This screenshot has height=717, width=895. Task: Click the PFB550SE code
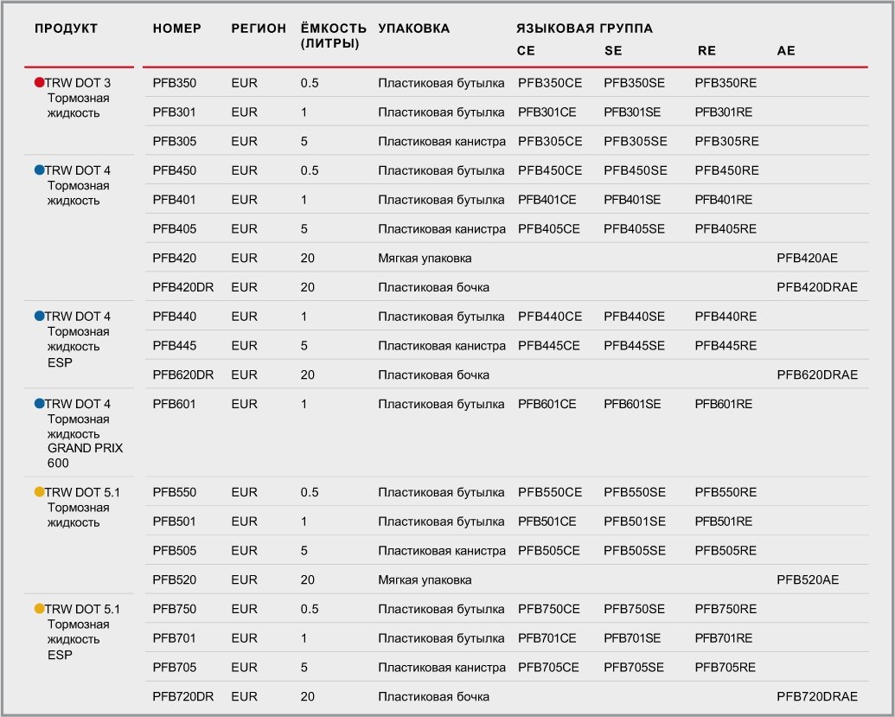[x=635, y=492]
